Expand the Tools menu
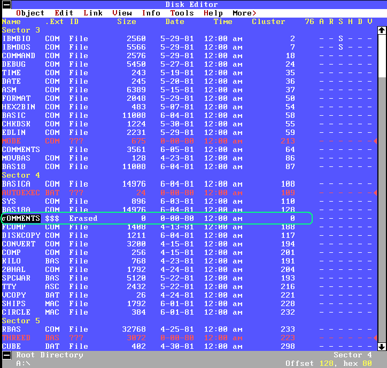This screenshot has width=387, height=368. [x=182, y=13]
